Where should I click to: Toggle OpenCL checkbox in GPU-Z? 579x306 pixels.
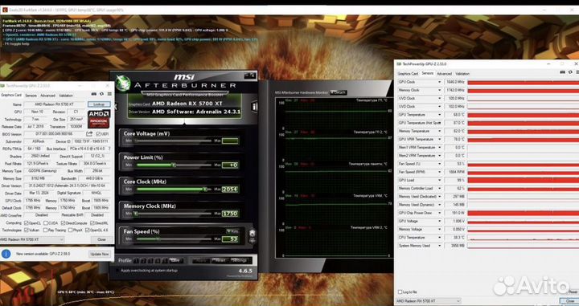click(x=27, y=222)
